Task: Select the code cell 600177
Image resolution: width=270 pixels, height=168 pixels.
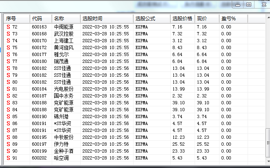Action: (x=39, y=54)
